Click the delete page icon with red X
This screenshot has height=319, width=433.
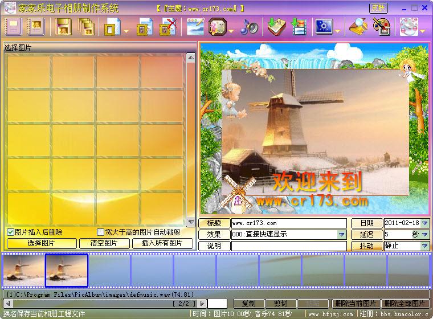tap(168, 27)
